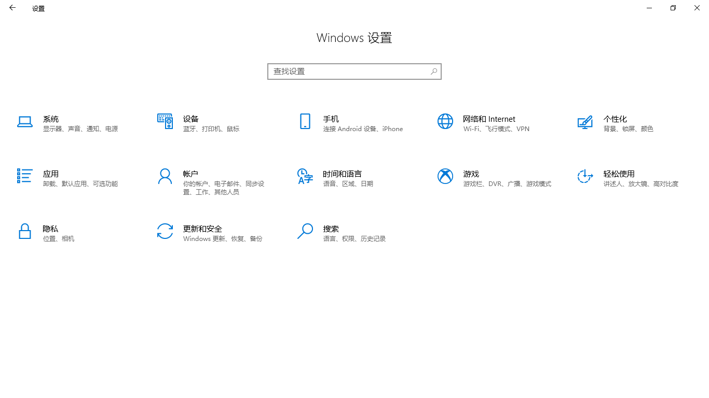Select the 时间和语言 heading
Image resolution: width=709 pixels, height=398 pixels.
(x=343, y=174)
